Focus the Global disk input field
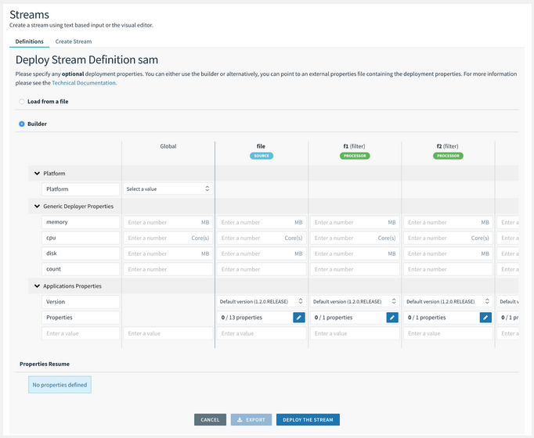The height and width of the screenshot is (438, 534). click(x=168, y=253)
